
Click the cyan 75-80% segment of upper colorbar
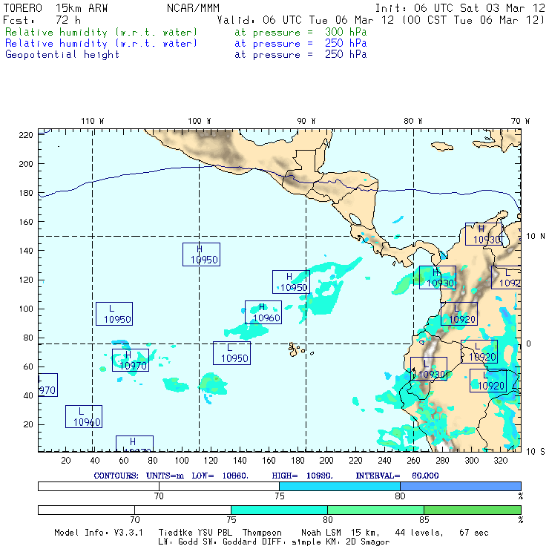coord(339,485)
